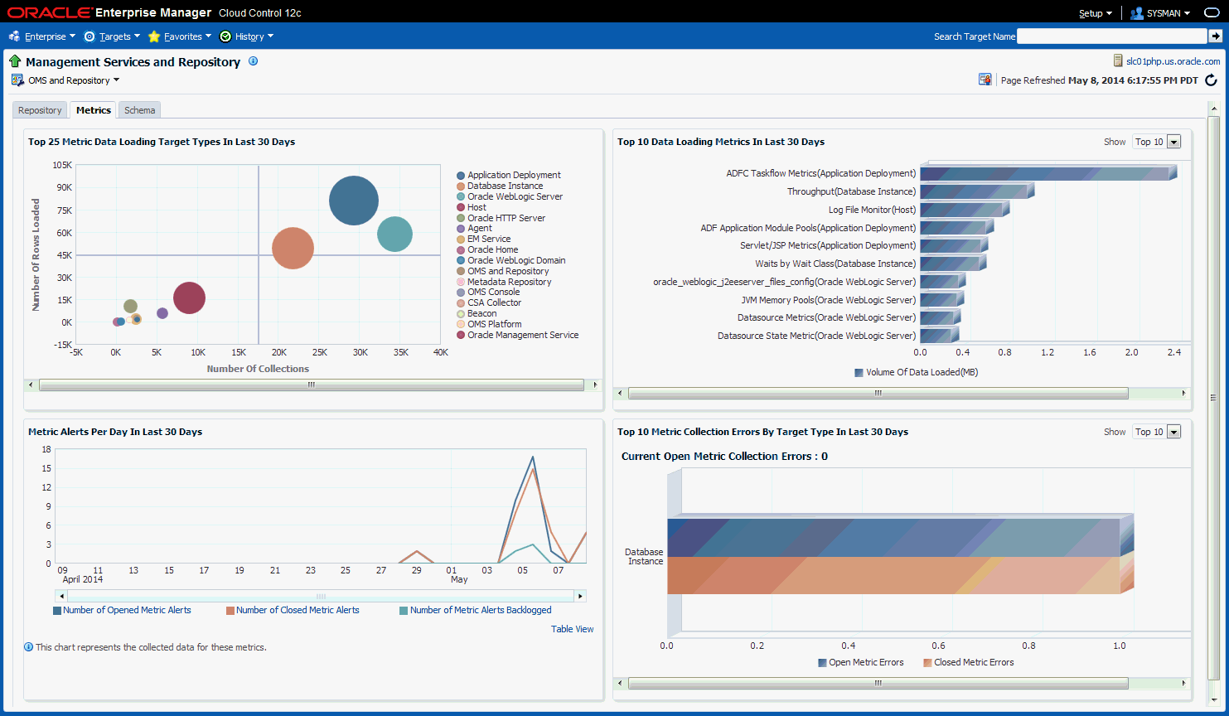Select the Metrics tab

pos(94,110)
